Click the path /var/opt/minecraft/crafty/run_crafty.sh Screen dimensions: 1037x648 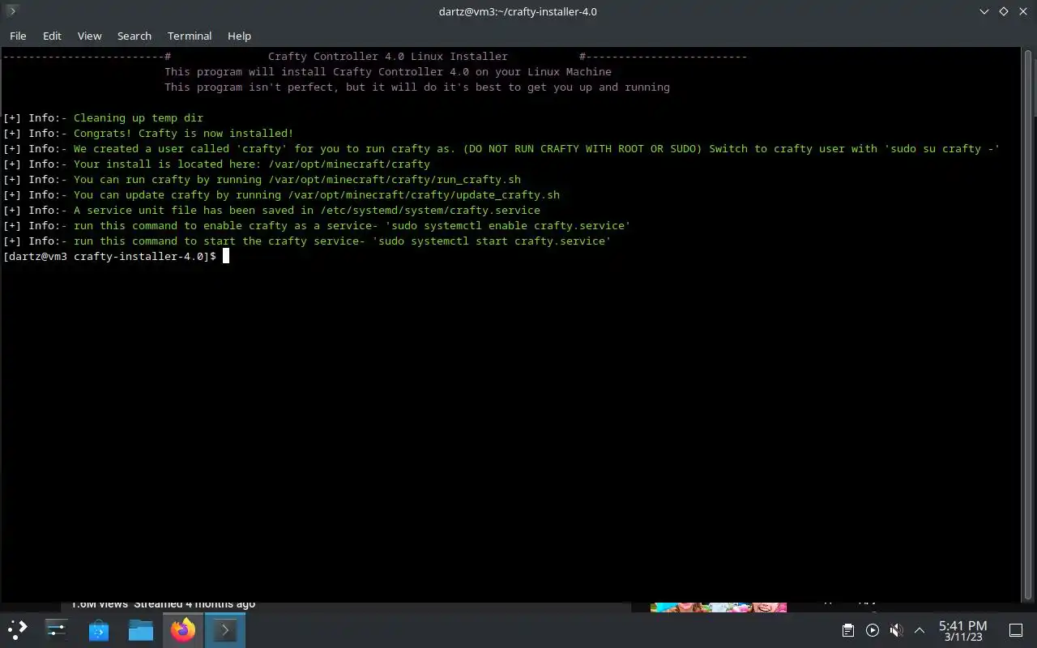(x=395, y=179)
